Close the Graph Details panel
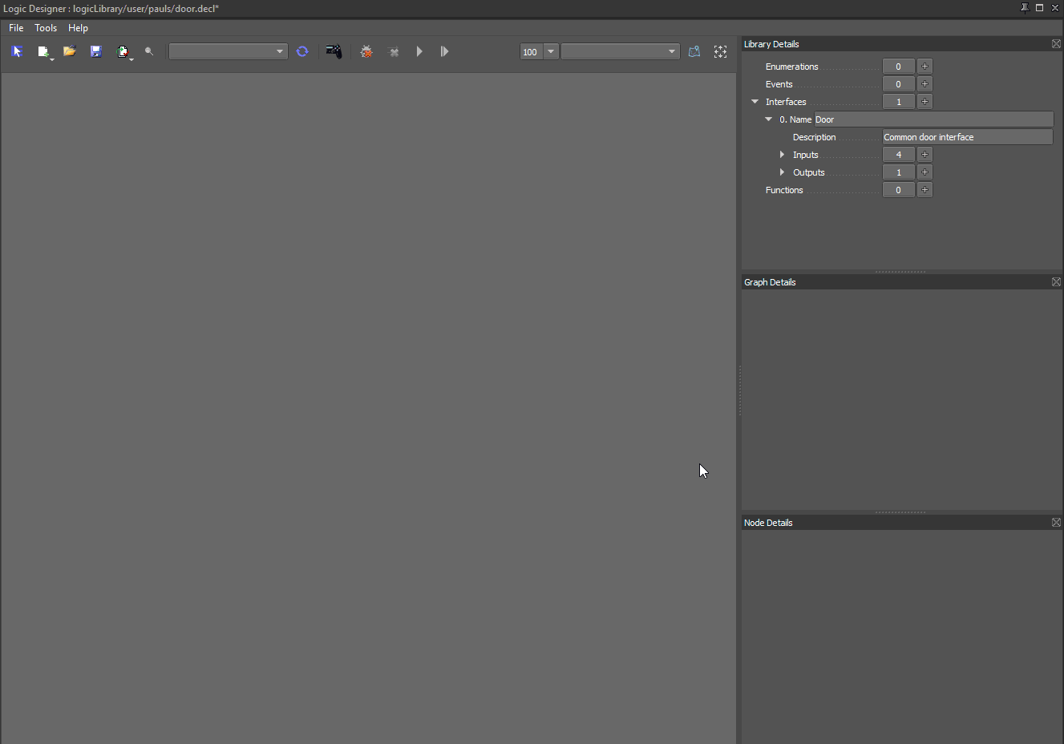Screen dimensions: 1064x744 coord(1056,282)
